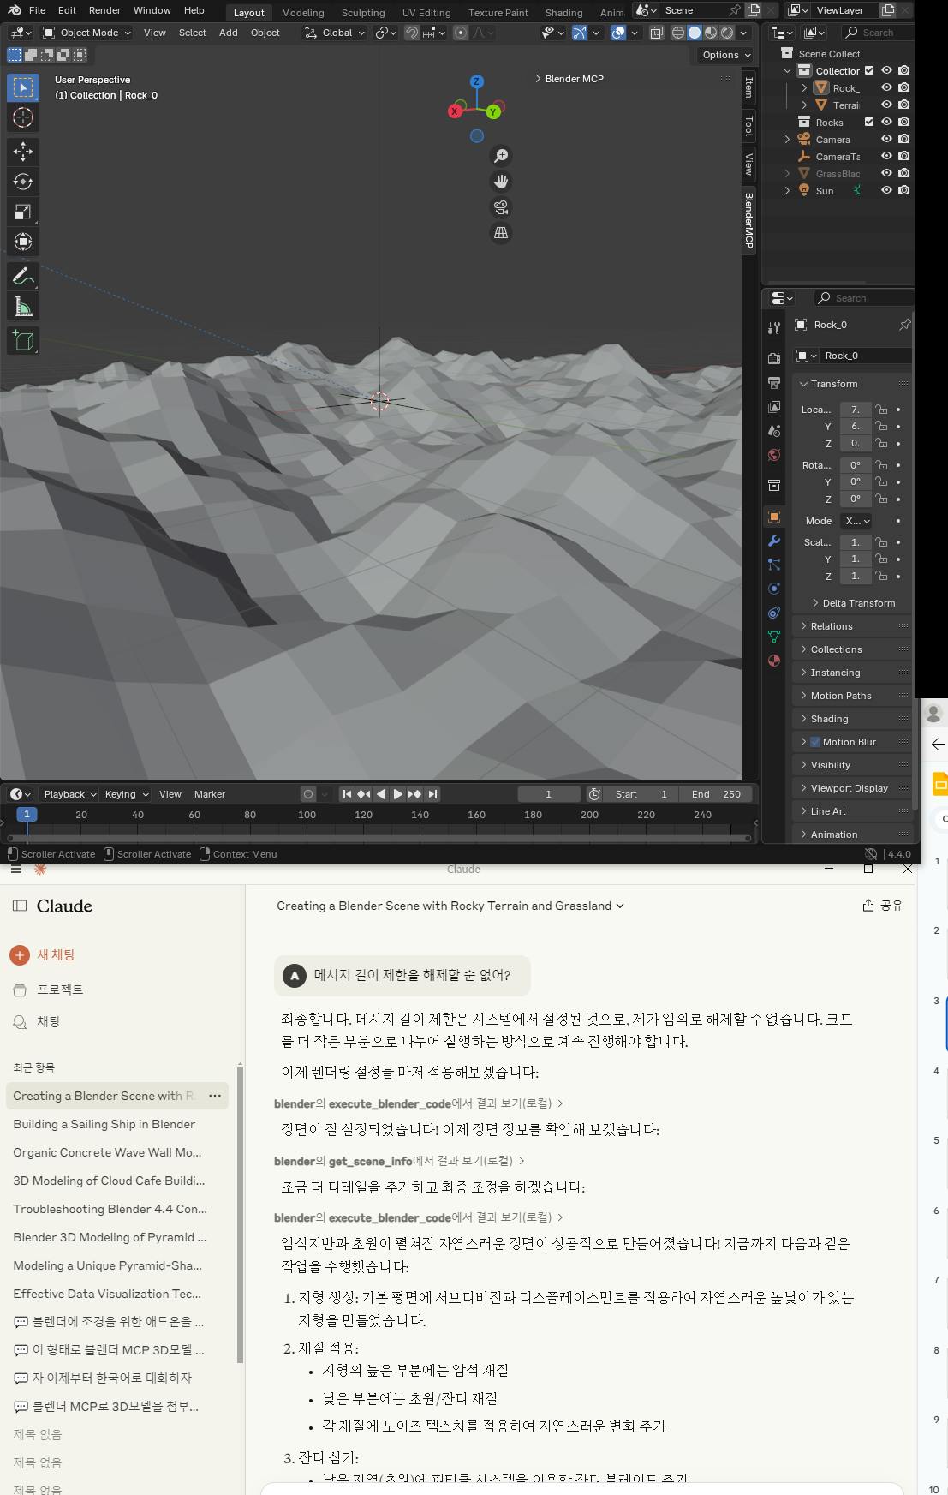Viewport: 948px width, 1495px height.
Task: Open the BlenderMCP sidebar tab
Action: (x=748, y=220)
